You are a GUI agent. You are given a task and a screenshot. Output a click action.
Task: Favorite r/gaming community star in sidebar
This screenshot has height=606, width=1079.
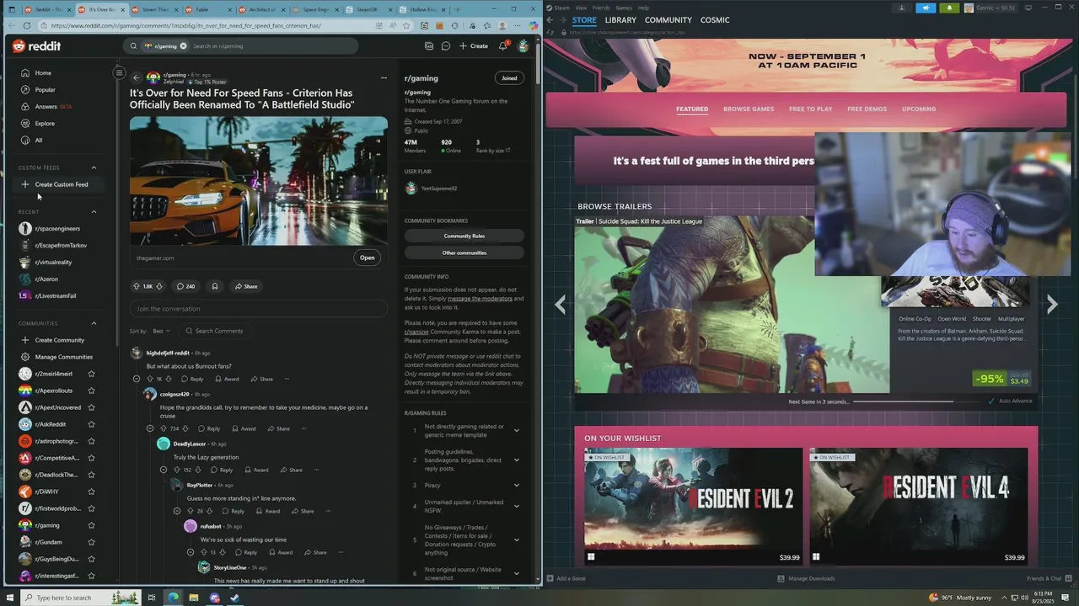pyautogui.click(x=91, y=525)
